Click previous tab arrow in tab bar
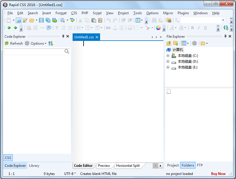Image resolution: width=236 pixels, height=179 pixels. click(152, 37)
